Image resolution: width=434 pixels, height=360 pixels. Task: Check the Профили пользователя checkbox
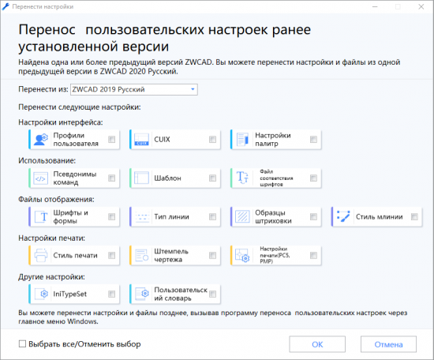(x=111, y=139)
